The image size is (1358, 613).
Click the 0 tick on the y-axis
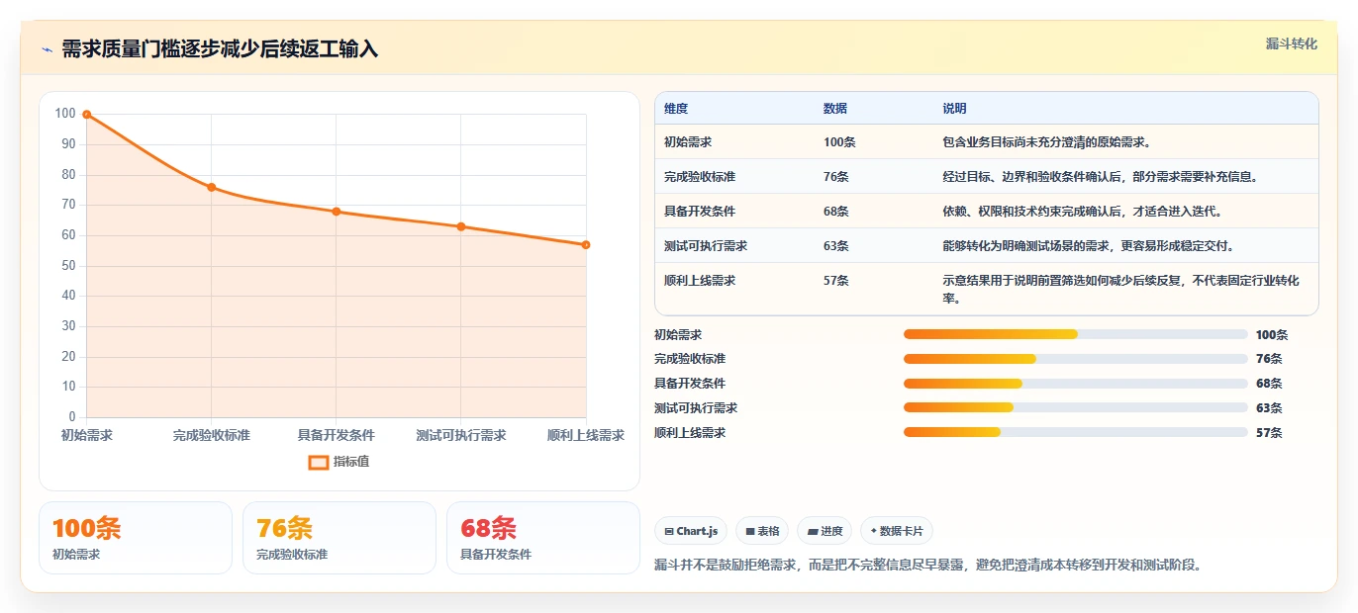pos(72,416)
